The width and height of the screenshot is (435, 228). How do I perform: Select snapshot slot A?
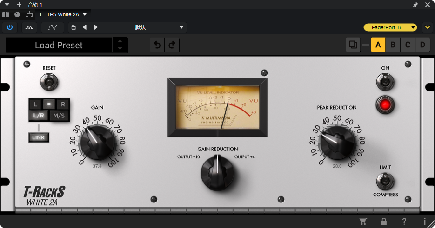point(378,45)
